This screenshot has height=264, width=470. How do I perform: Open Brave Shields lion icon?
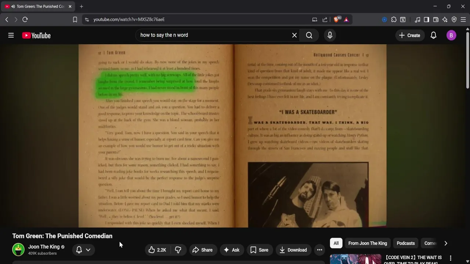coord(336,19)
